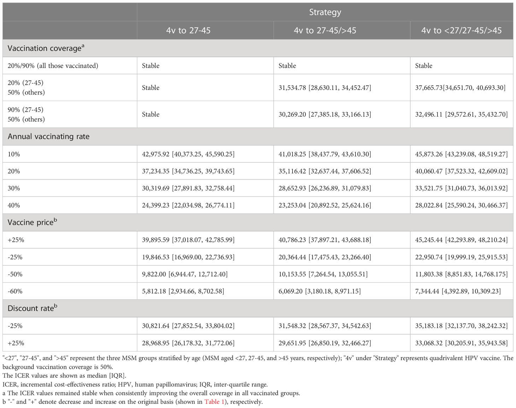
Task: Select the value 31,534.78 [28,630.11, 34,452.47]
Action: click(325, 88)
